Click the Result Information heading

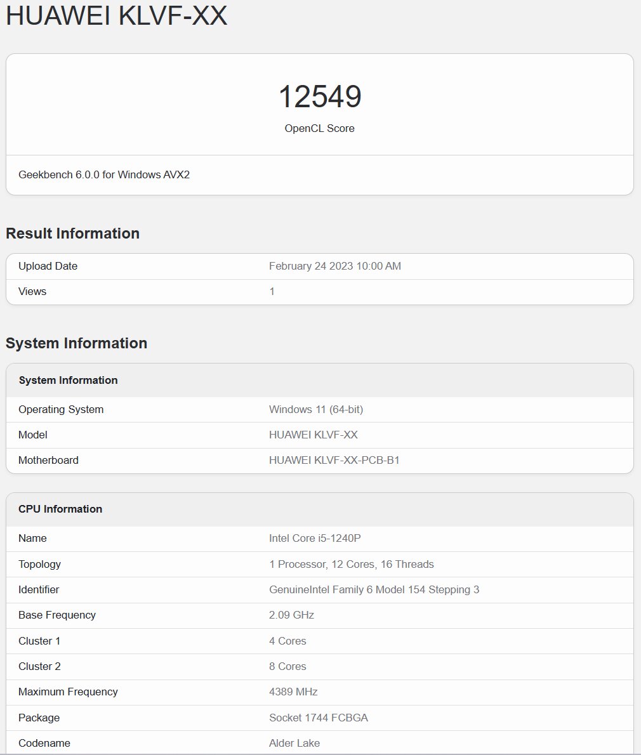73,233
